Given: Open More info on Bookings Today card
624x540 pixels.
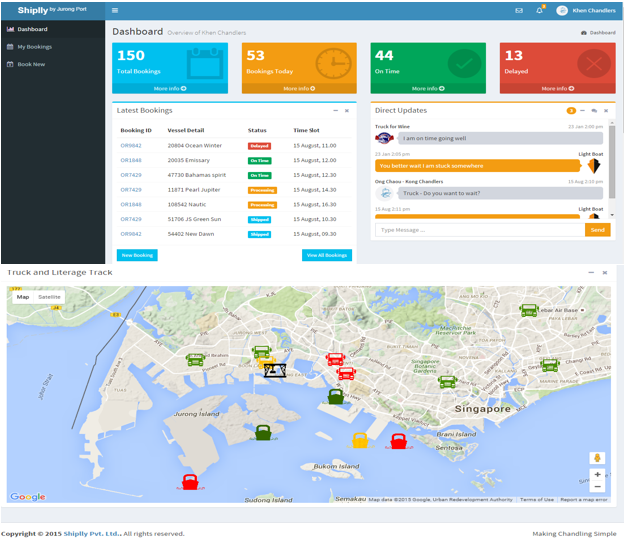Looking at the screenshot, I should point(299,89).
